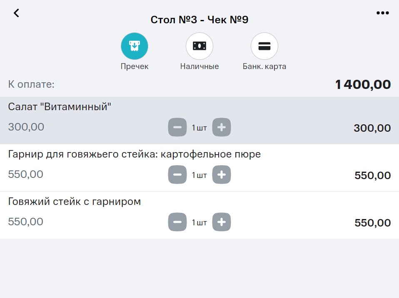Click the grey unit price 300,00
Image resolution: width=399 pixels, height=298 pixels.
pyautogui.click(x=26, y=127)
